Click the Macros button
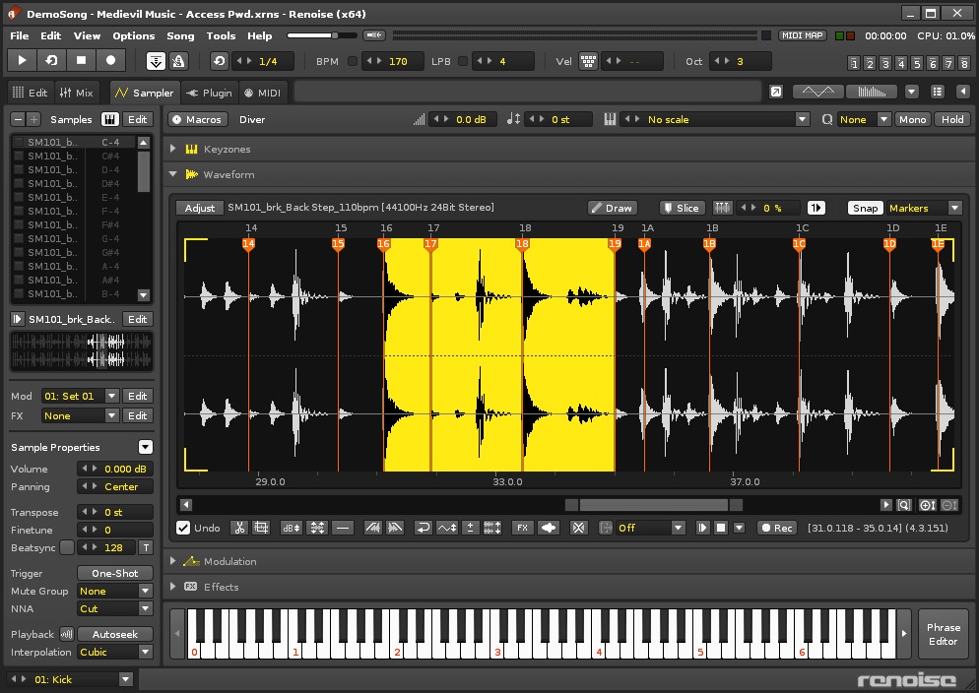979x693 pixels. [x=197, y=119]
